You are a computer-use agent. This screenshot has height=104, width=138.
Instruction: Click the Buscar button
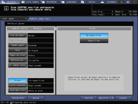(x=36, y=98)
